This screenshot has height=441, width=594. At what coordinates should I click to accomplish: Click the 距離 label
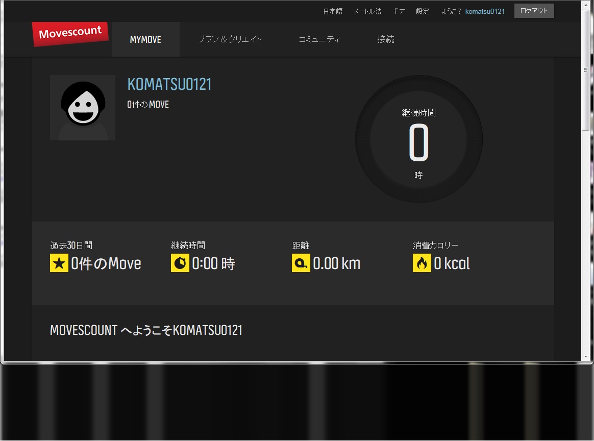[x=301, y=246]
